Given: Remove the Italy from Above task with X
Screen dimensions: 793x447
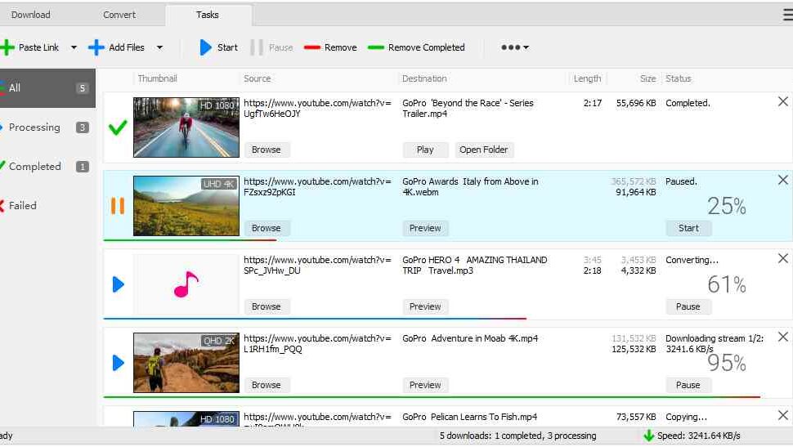Looking at the screenshot, I should coord(782,180).
